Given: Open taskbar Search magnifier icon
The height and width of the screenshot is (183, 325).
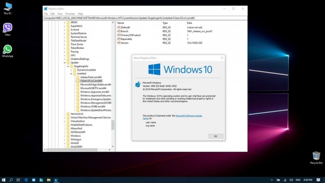Looking at the screenshot, I should coord(11,180).
